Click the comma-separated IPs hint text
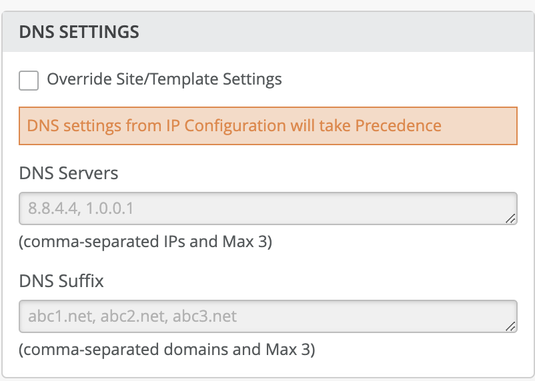Image resolution: width=535 pixels, height=381 pixels. pos(145,242)
